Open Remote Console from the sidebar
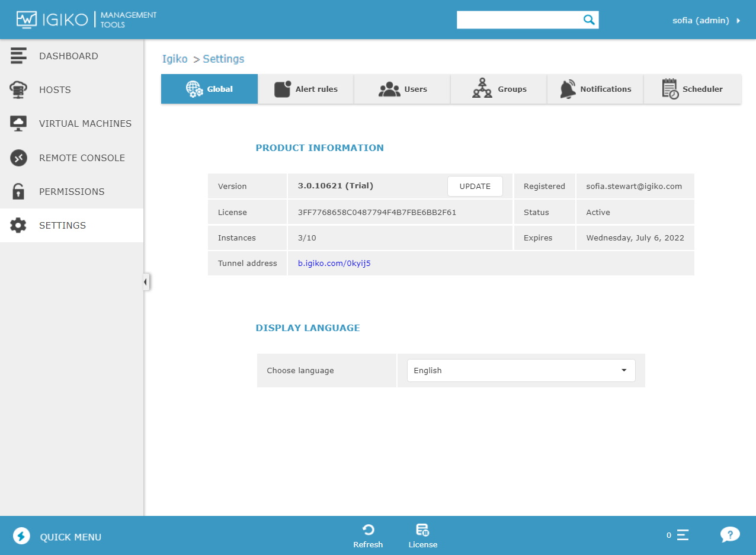This screenshot has height=555, width=756. [x=72, y=158]
